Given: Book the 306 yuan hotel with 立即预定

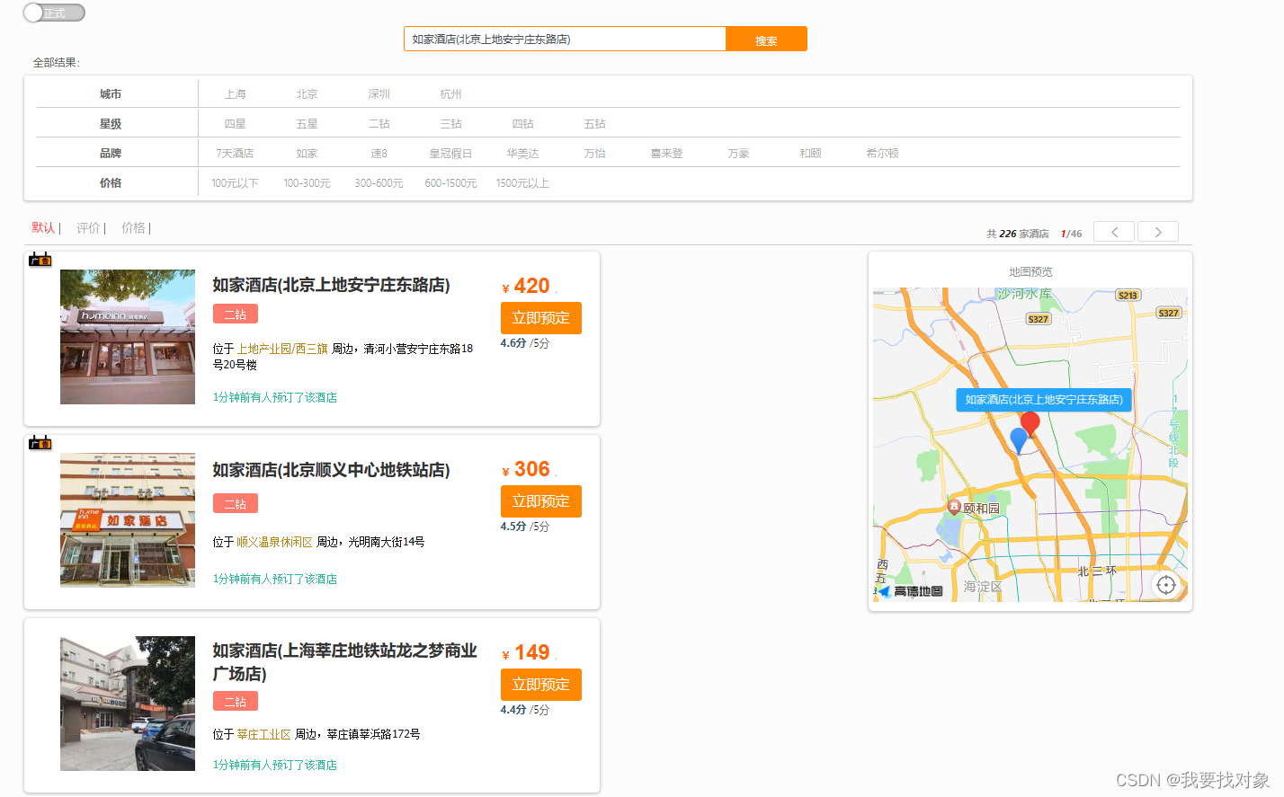Looking at the screenshot, I should coord(541,501).
